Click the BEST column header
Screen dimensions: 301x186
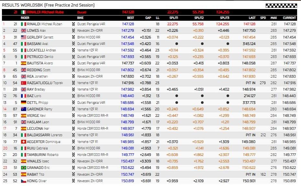pyautogui.click(x=130, y=18)
